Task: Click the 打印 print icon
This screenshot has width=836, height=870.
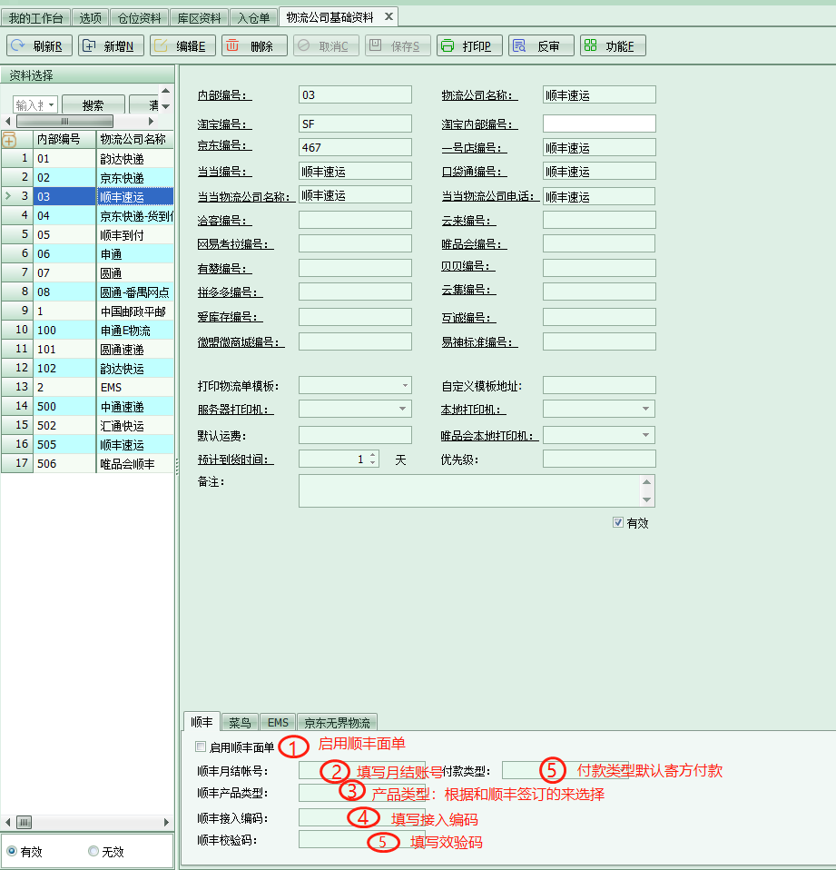Action: [449, 45]
